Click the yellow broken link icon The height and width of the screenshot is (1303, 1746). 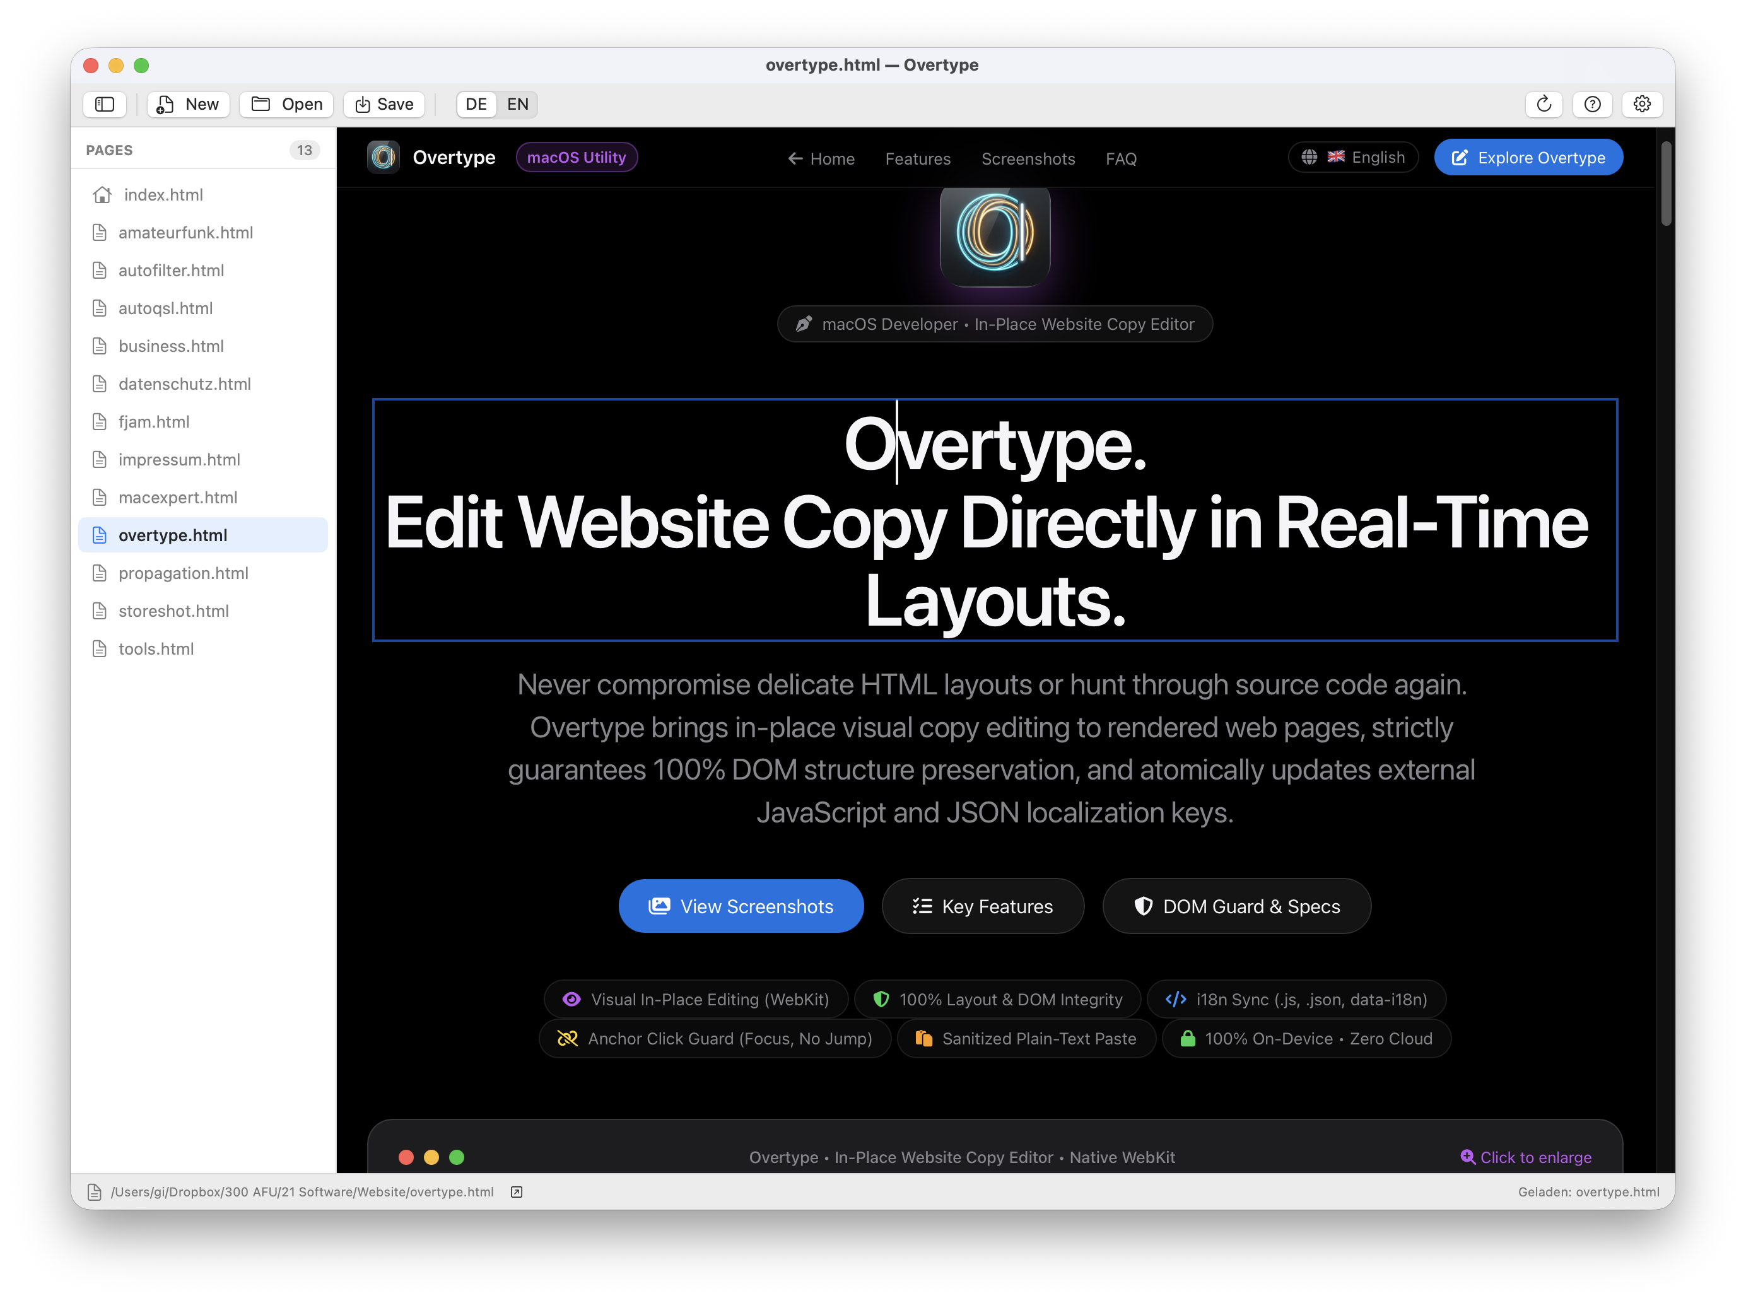[567, 1039]
